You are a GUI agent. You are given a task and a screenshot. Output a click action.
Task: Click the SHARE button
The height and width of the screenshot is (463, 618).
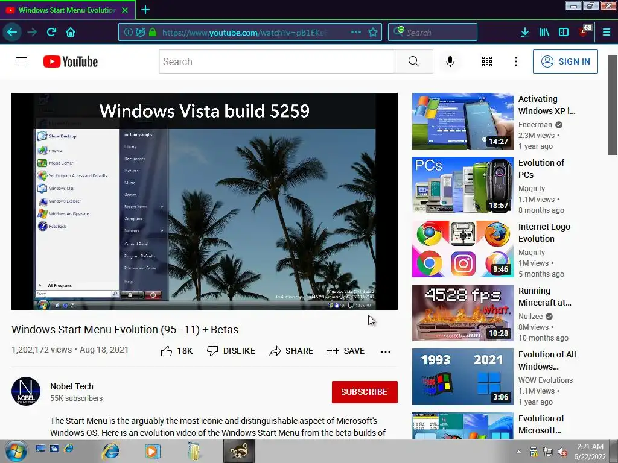pyautogui.click(x=291, y=351)
